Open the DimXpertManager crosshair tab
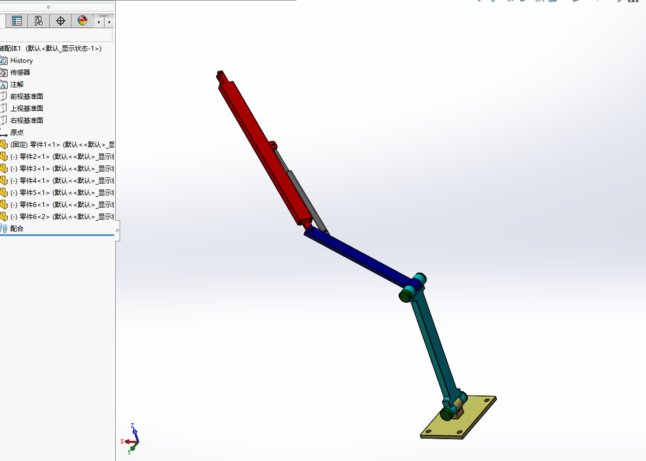Image resolution: width=646 pixels, height=461 pixels. pyautogui.click(x=61, y=21)
